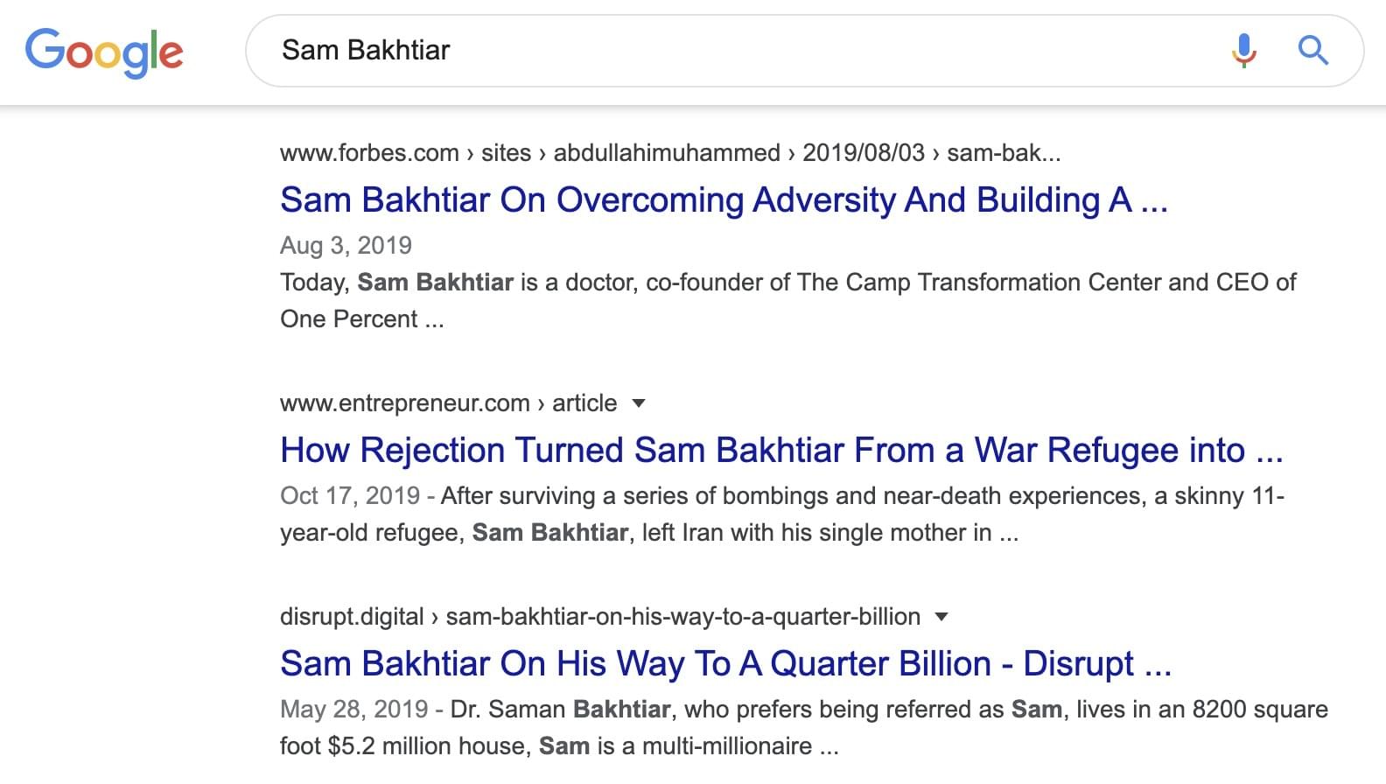Start voice search with microphone icon
The width and height of the screenshot is (1386, 784).
[x=1243, y=50]
